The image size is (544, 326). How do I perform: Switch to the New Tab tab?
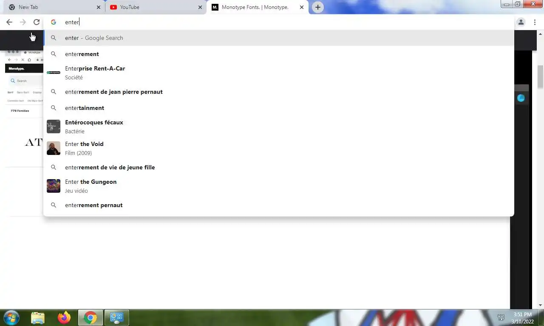(x=54, y=7)
